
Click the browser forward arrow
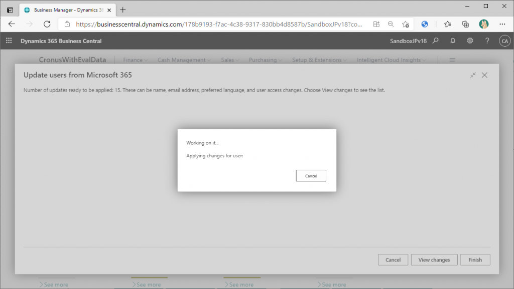tap(30, 24)
